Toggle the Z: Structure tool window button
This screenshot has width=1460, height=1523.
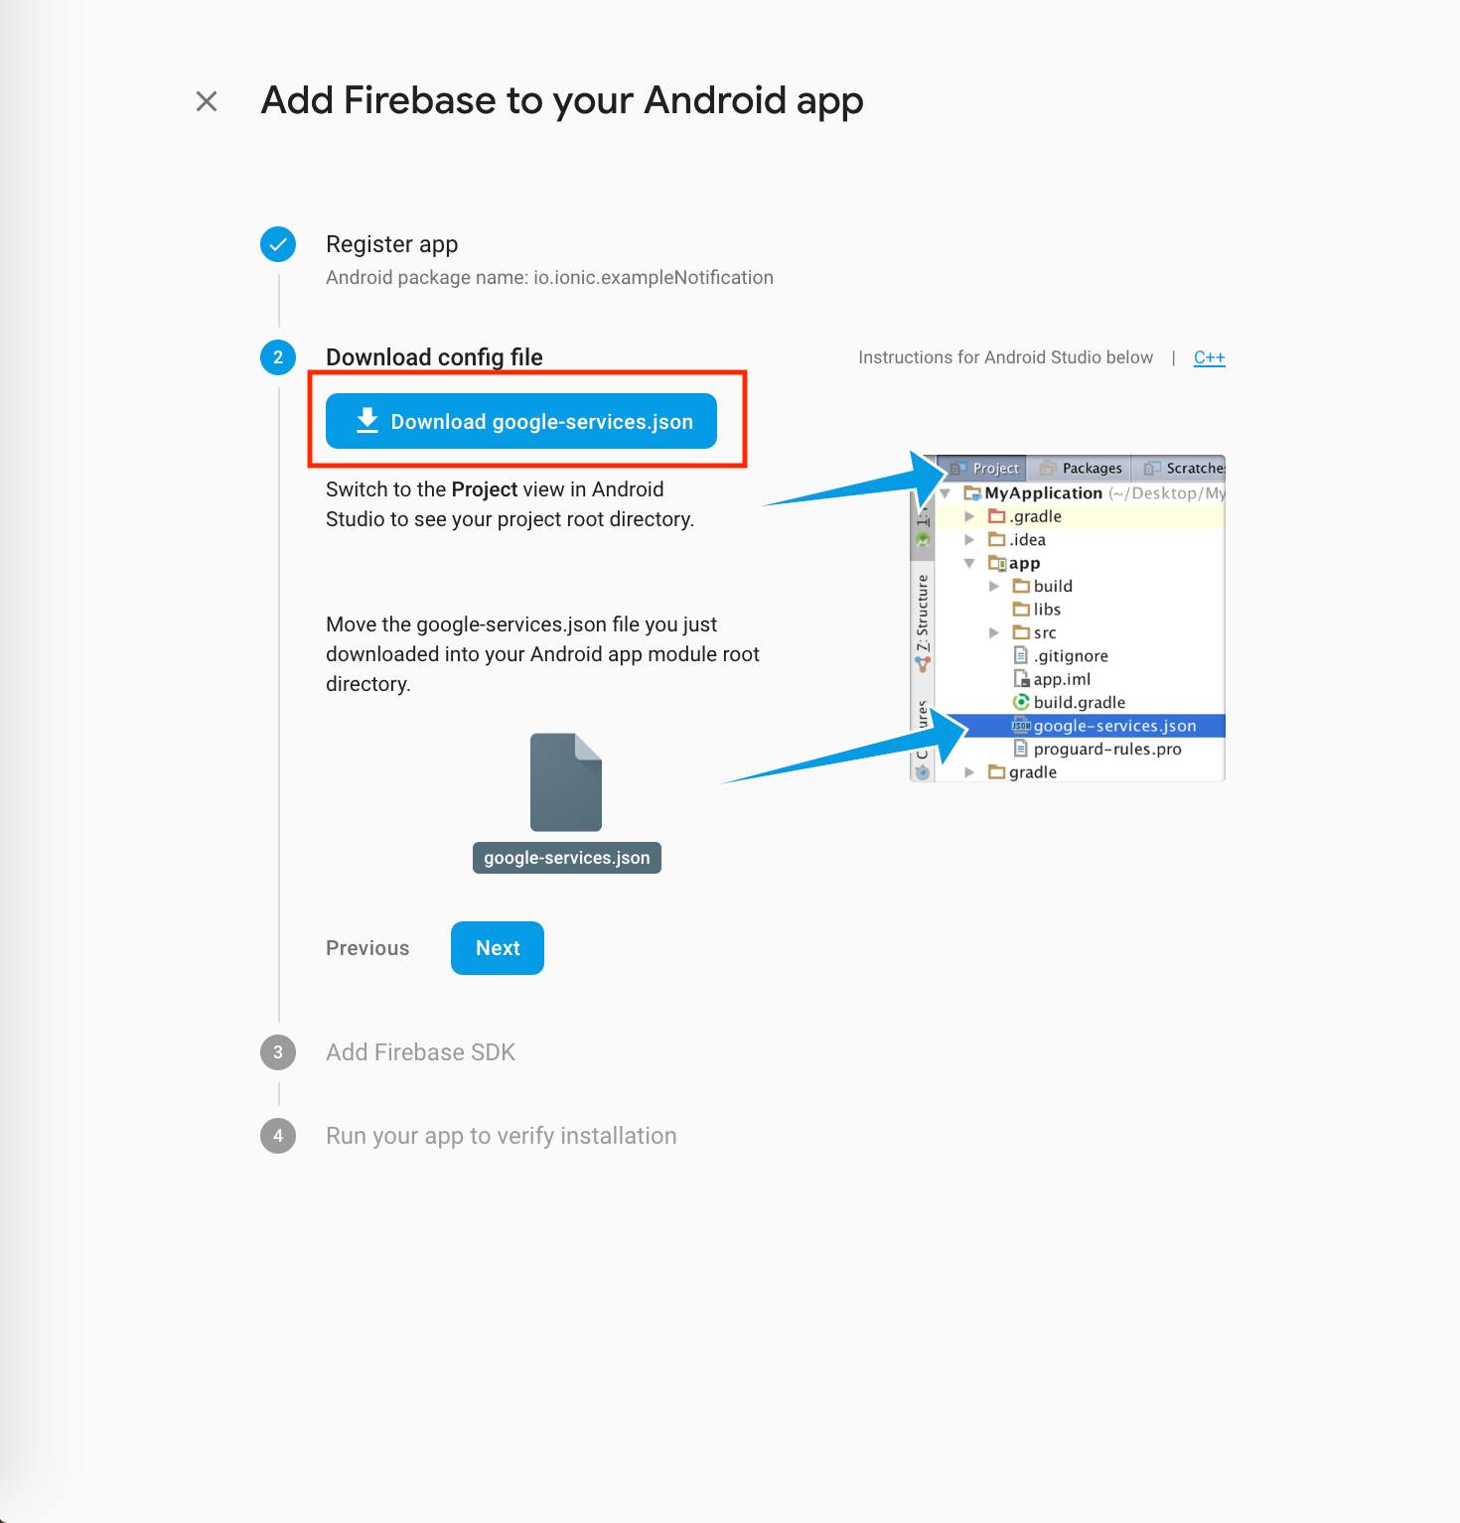click(923, 613)
